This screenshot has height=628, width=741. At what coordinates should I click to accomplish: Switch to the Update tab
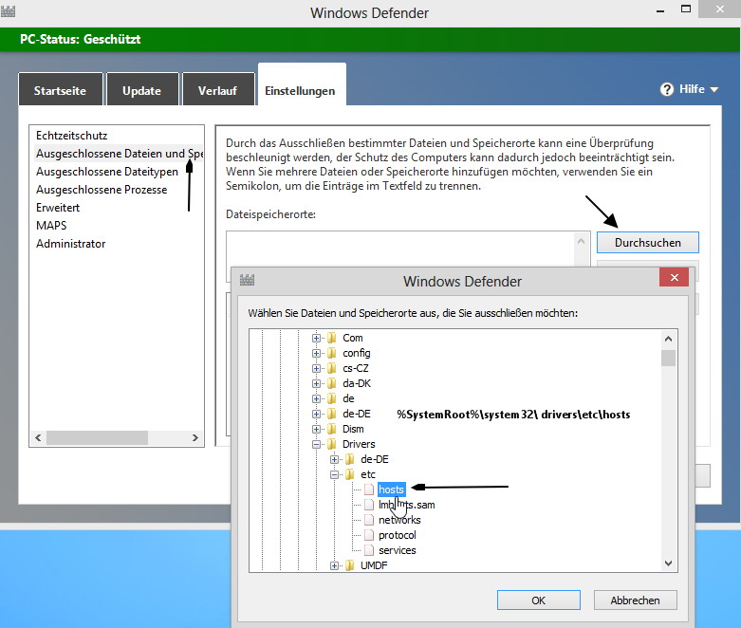click(142, 90)
